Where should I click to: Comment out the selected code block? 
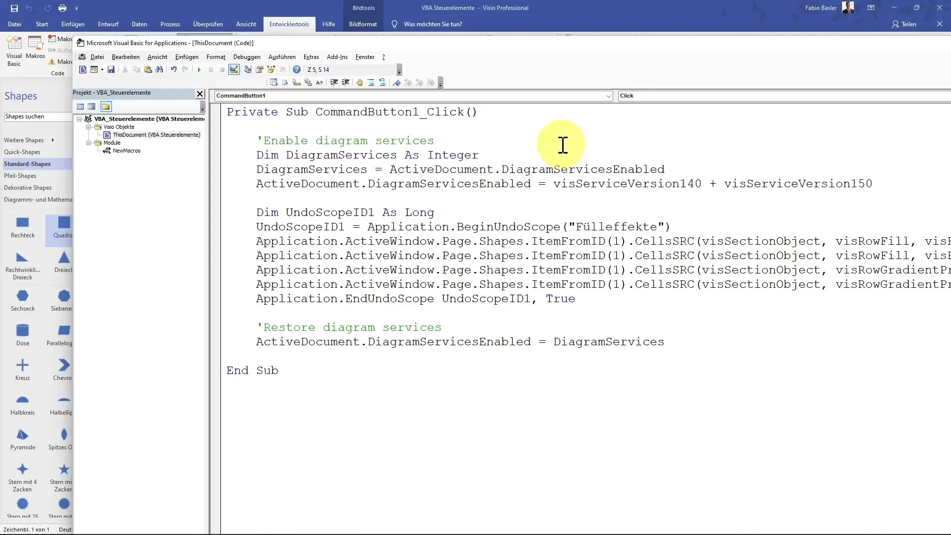pyautogui.click(x=371, y=82)
